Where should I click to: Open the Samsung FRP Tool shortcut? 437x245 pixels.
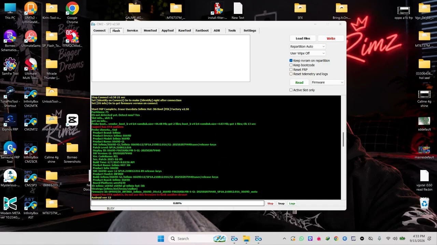click(x=10, y=152)
